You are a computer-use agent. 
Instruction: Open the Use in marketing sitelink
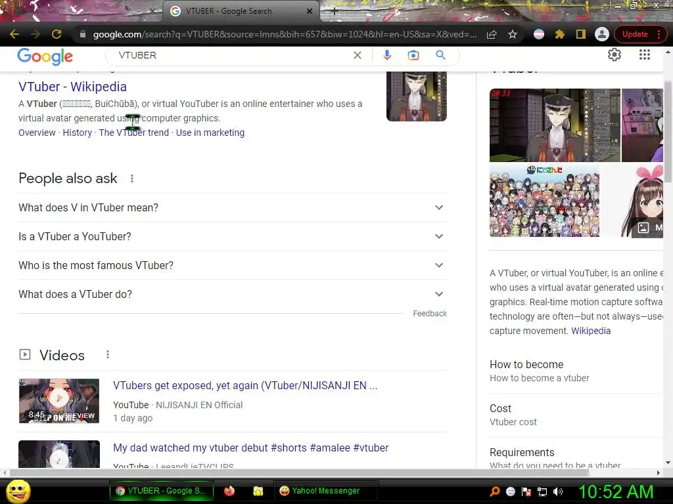click(x=210, y=133)
